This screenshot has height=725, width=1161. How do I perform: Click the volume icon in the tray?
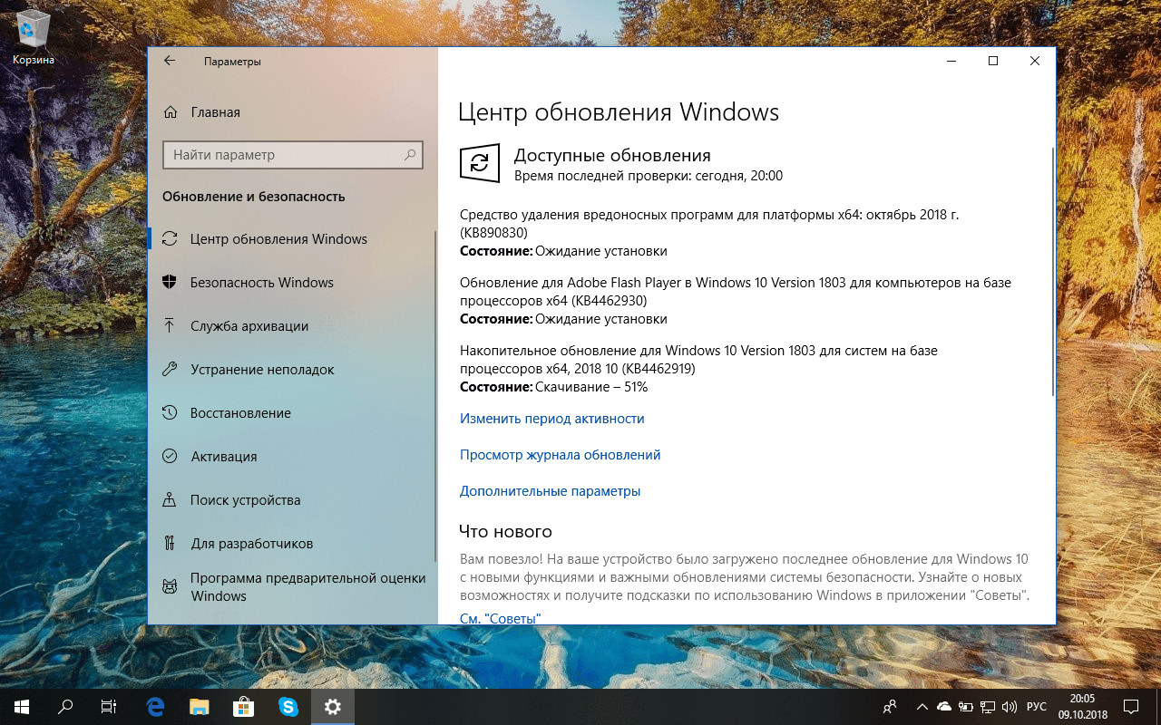click(x=1010, y=707)
